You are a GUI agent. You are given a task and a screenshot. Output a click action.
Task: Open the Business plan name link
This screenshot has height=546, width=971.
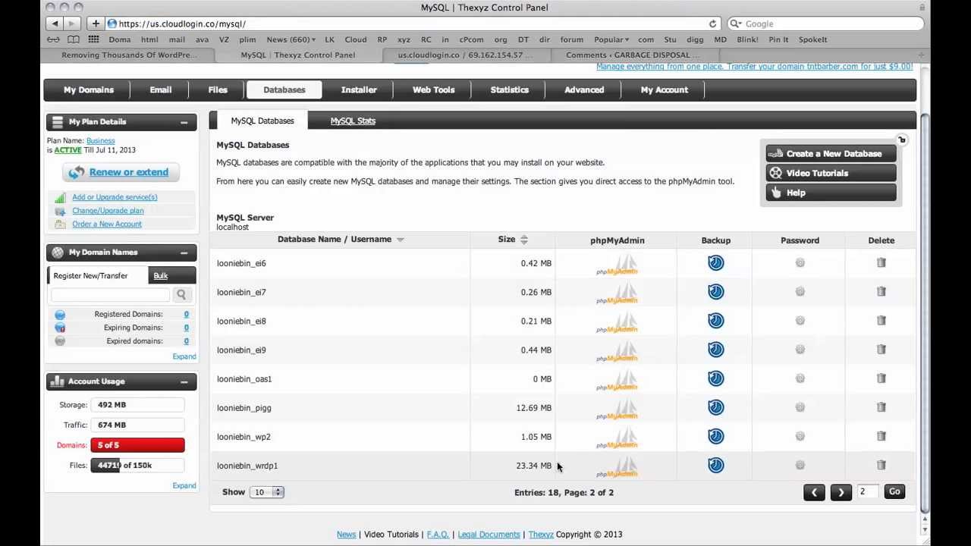coord(100,140)
